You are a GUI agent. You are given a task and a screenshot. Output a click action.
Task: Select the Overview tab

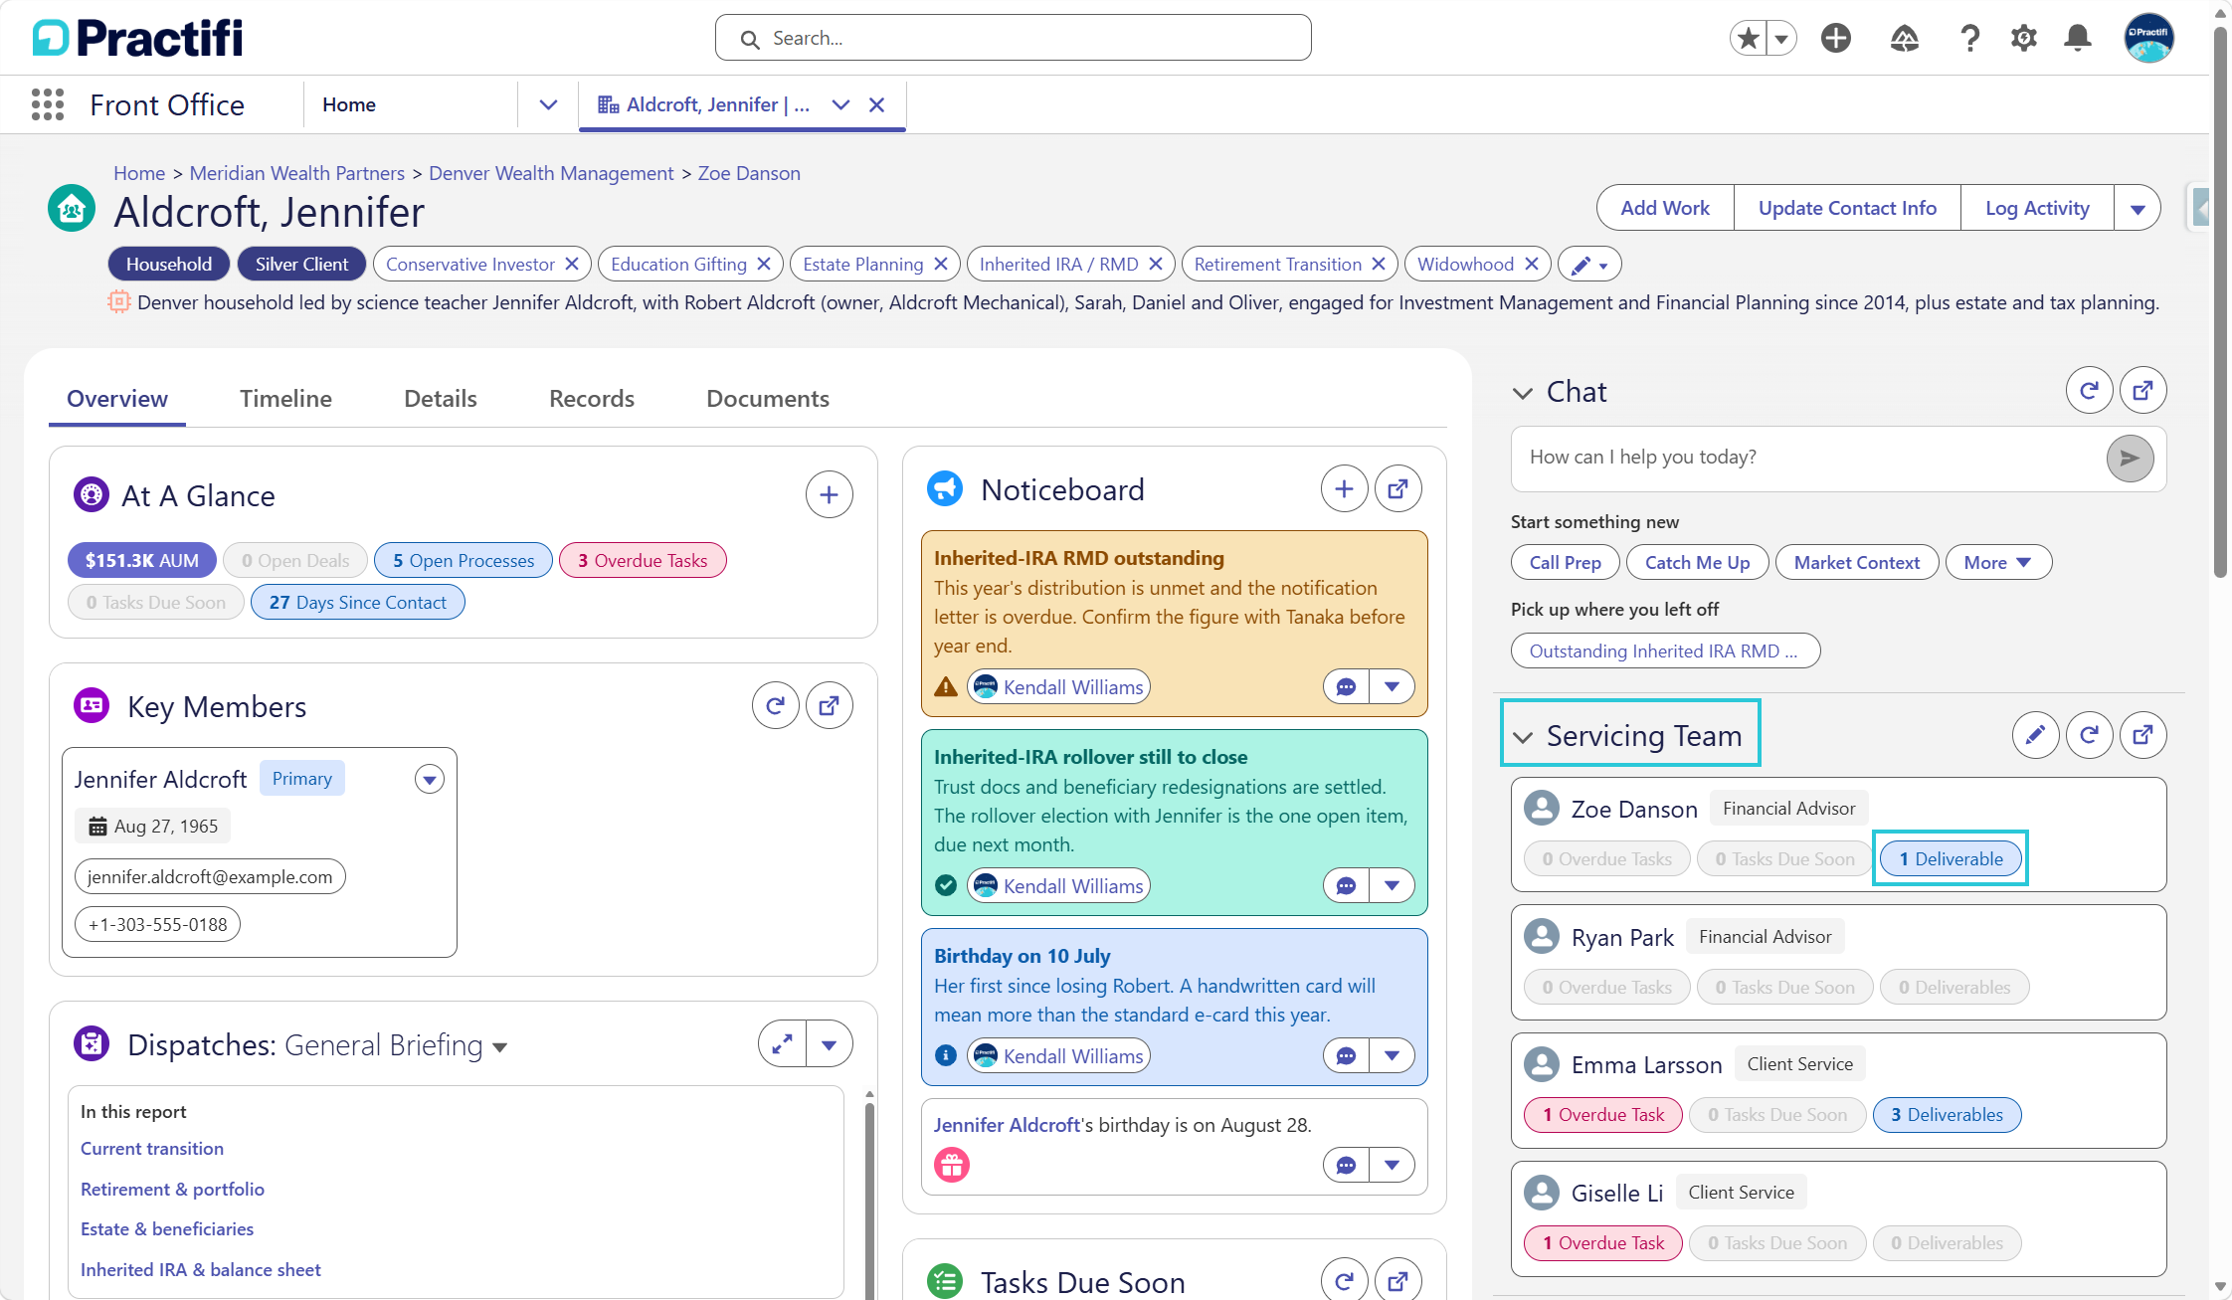coord(117,399)
